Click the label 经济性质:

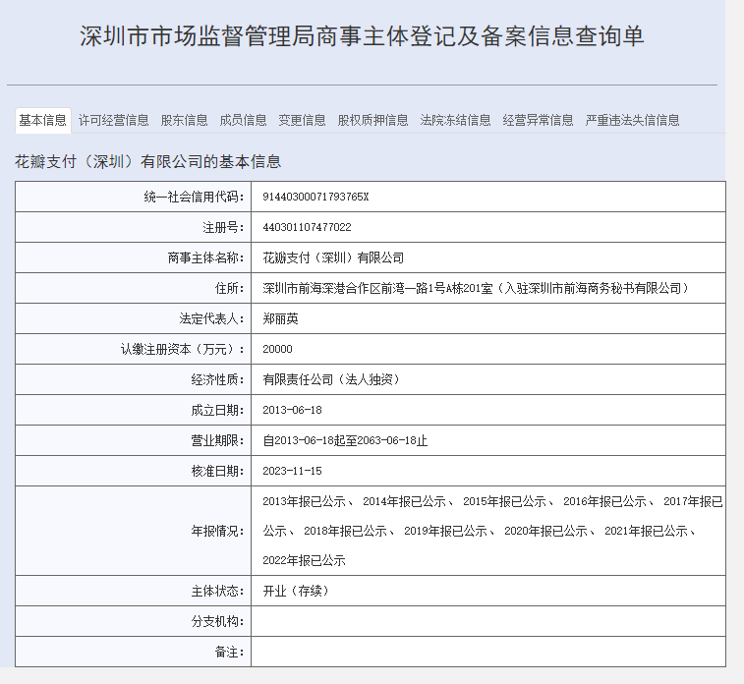point(218,379)
